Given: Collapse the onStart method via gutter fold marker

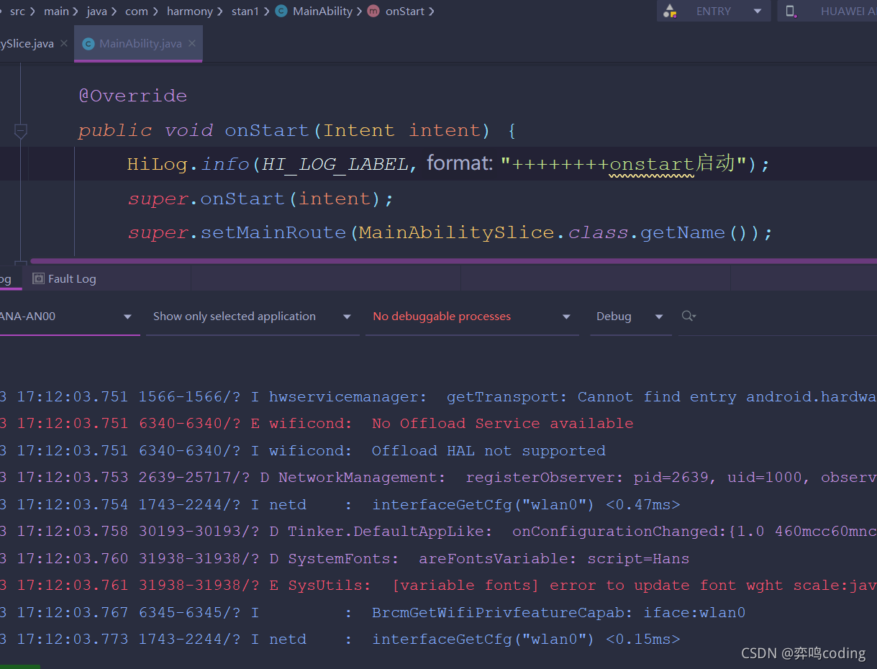Looking at the screenshot, I should point(21,131).
